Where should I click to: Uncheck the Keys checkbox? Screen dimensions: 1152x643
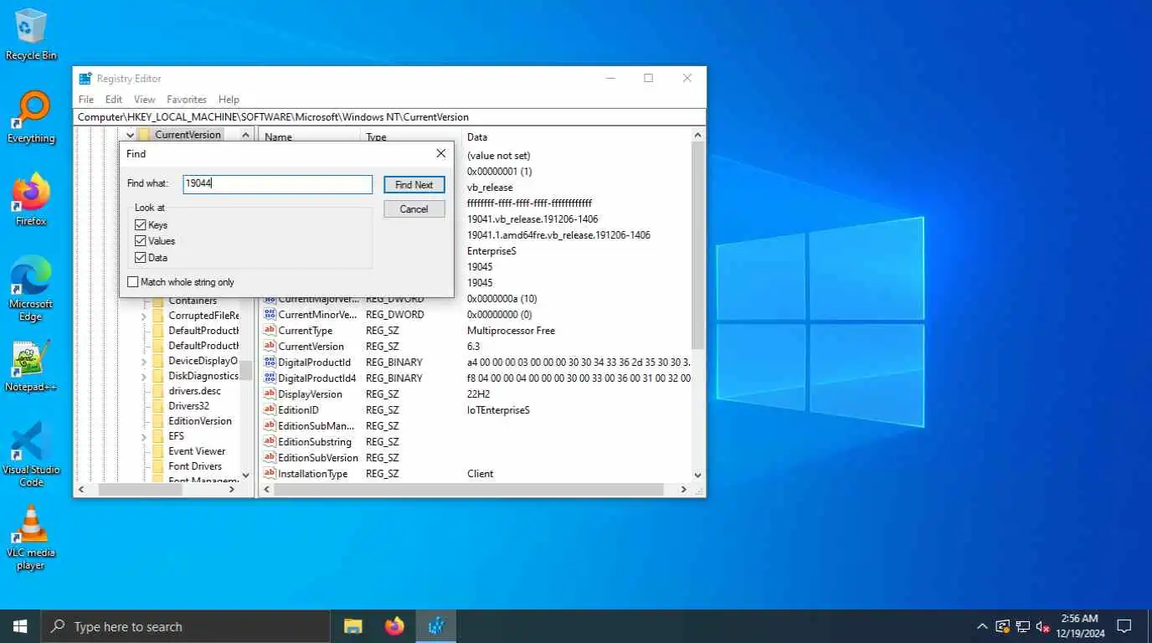tap(140, 225)
